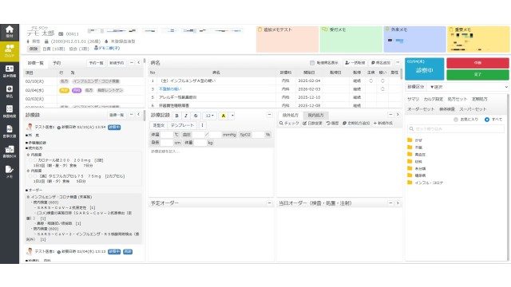Select the yellow Karte icon in sidebar

10,51
